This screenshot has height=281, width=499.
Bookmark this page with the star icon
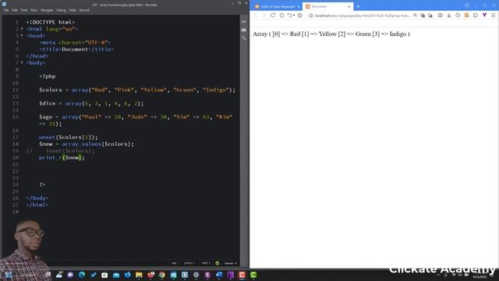[x=299, y=16]
